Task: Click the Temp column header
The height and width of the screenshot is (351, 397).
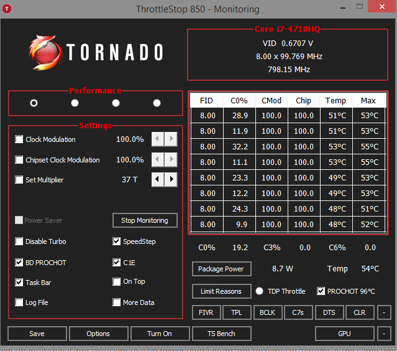Action: [335, 100]
